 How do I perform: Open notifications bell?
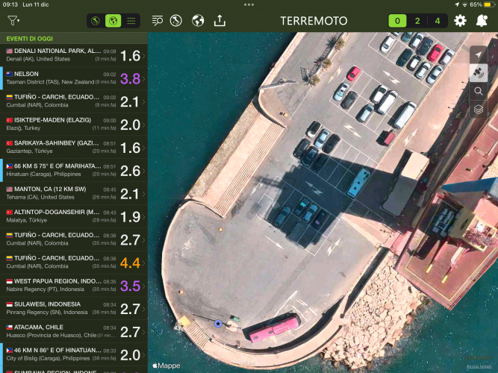click(482, 21)
